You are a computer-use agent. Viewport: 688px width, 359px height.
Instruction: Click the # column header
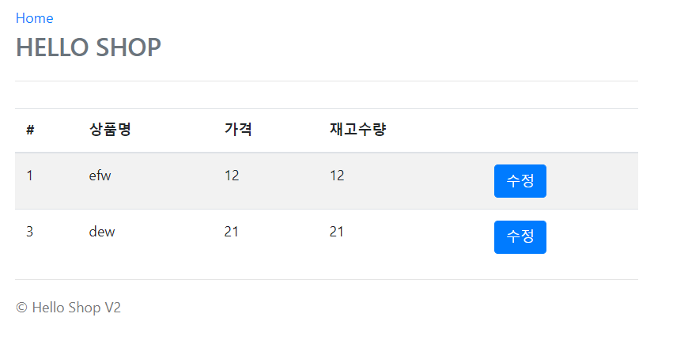click(30, 130)
